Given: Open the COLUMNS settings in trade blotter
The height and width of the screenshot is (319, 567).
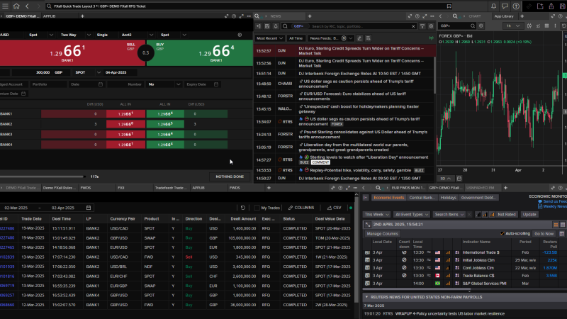Looking at the screenshot, I should click(301, 208).
